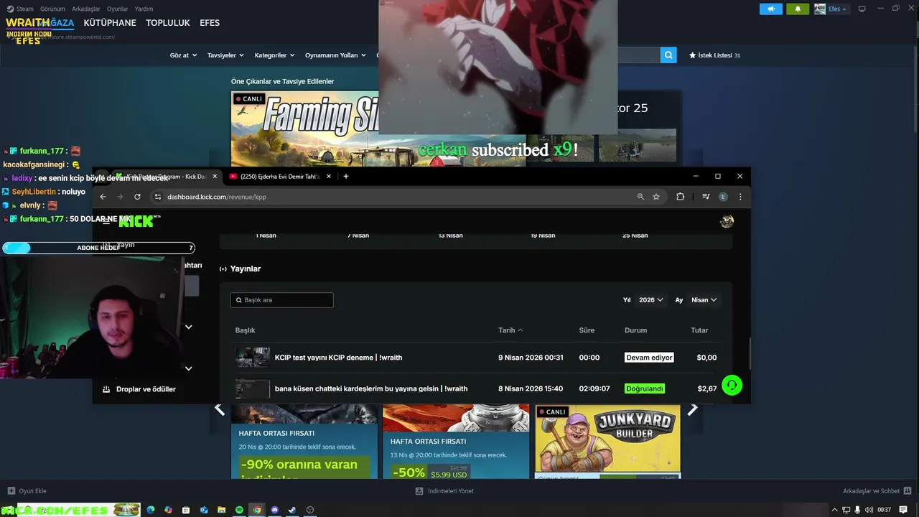Open Steam Big Picture mode icon
The height and width of the screenshot is (517, 919).
click(x=862, y=9)
